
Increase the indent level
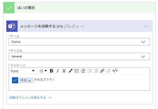(96, 71)
